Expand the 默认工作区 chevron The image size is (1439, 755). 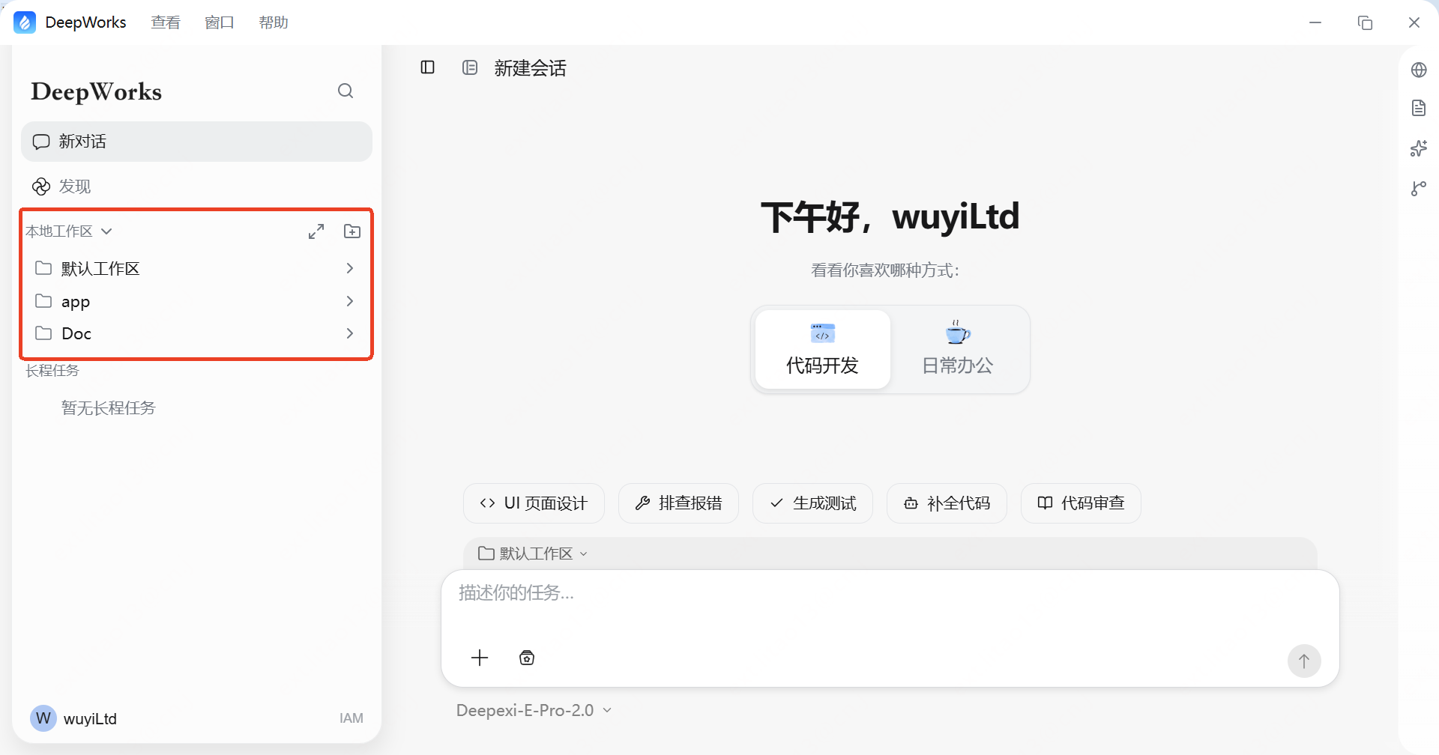[x=349, y=268]
